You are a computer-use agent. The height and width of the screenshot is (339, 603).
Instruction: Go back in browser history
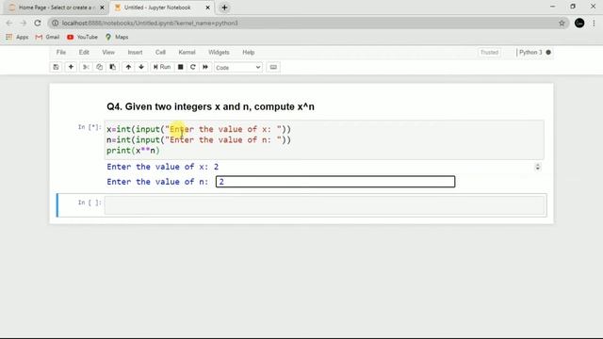coord(9,23)
